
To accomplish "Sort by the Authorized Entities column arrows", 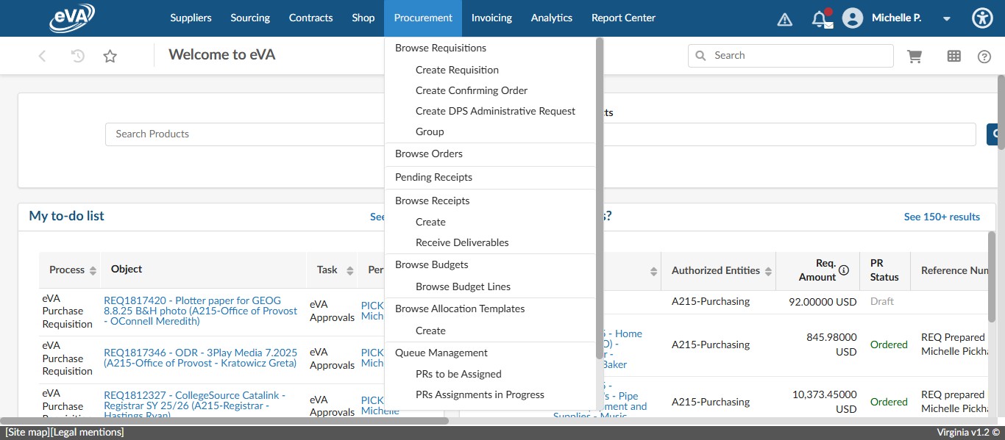I will (769, 272).
